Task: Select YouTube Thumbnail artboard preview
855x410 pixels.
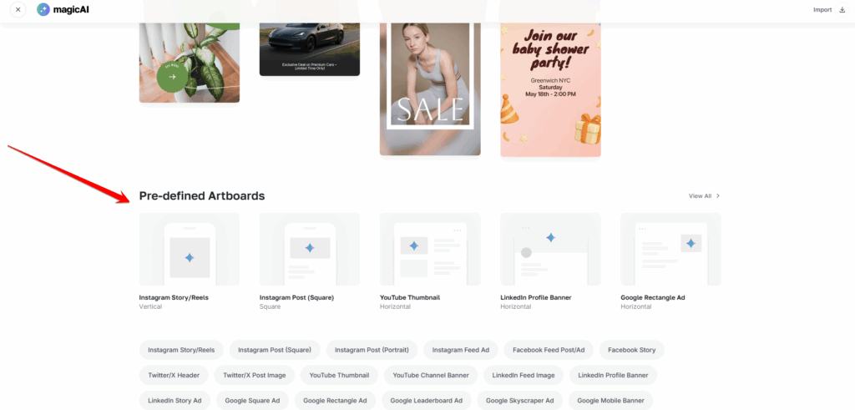Action: tap(430, 249)
